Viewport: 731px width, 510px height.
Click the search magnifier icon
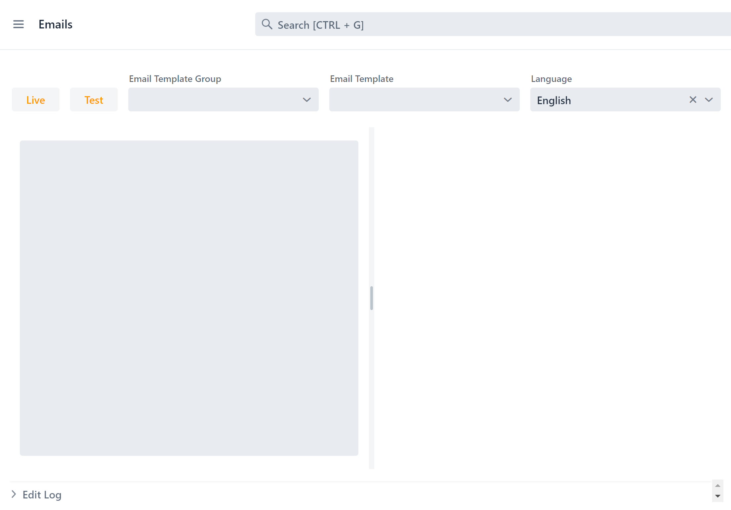[267, 24]
